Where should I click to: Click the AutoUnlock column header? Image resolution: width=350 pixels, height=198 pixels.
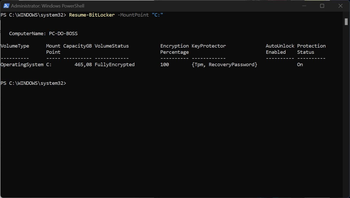point(280,46)
